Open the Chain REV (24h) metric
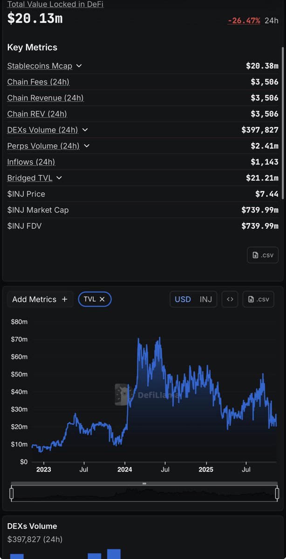Screen dimensions: 286x559 37,114
